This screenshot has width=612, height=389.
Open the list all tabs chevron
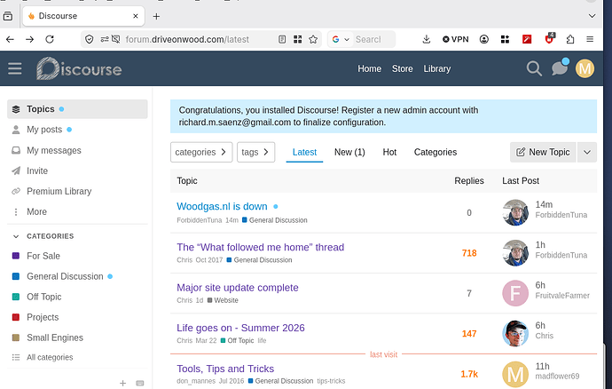point(592,16)
